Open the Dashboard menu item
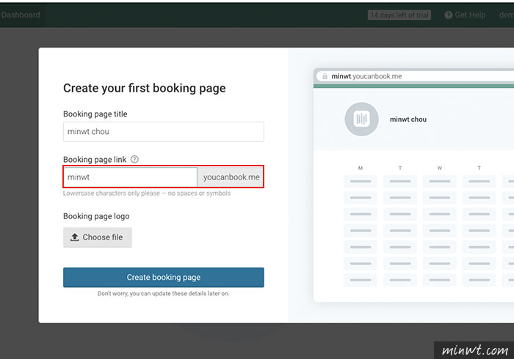The height and width of the screenshot is (359, 514). [21, 15]
